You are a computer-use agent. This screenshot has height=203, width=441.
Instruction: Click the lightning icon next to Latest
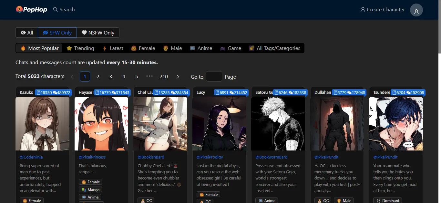pyautogui.click(x=105, y=48)
